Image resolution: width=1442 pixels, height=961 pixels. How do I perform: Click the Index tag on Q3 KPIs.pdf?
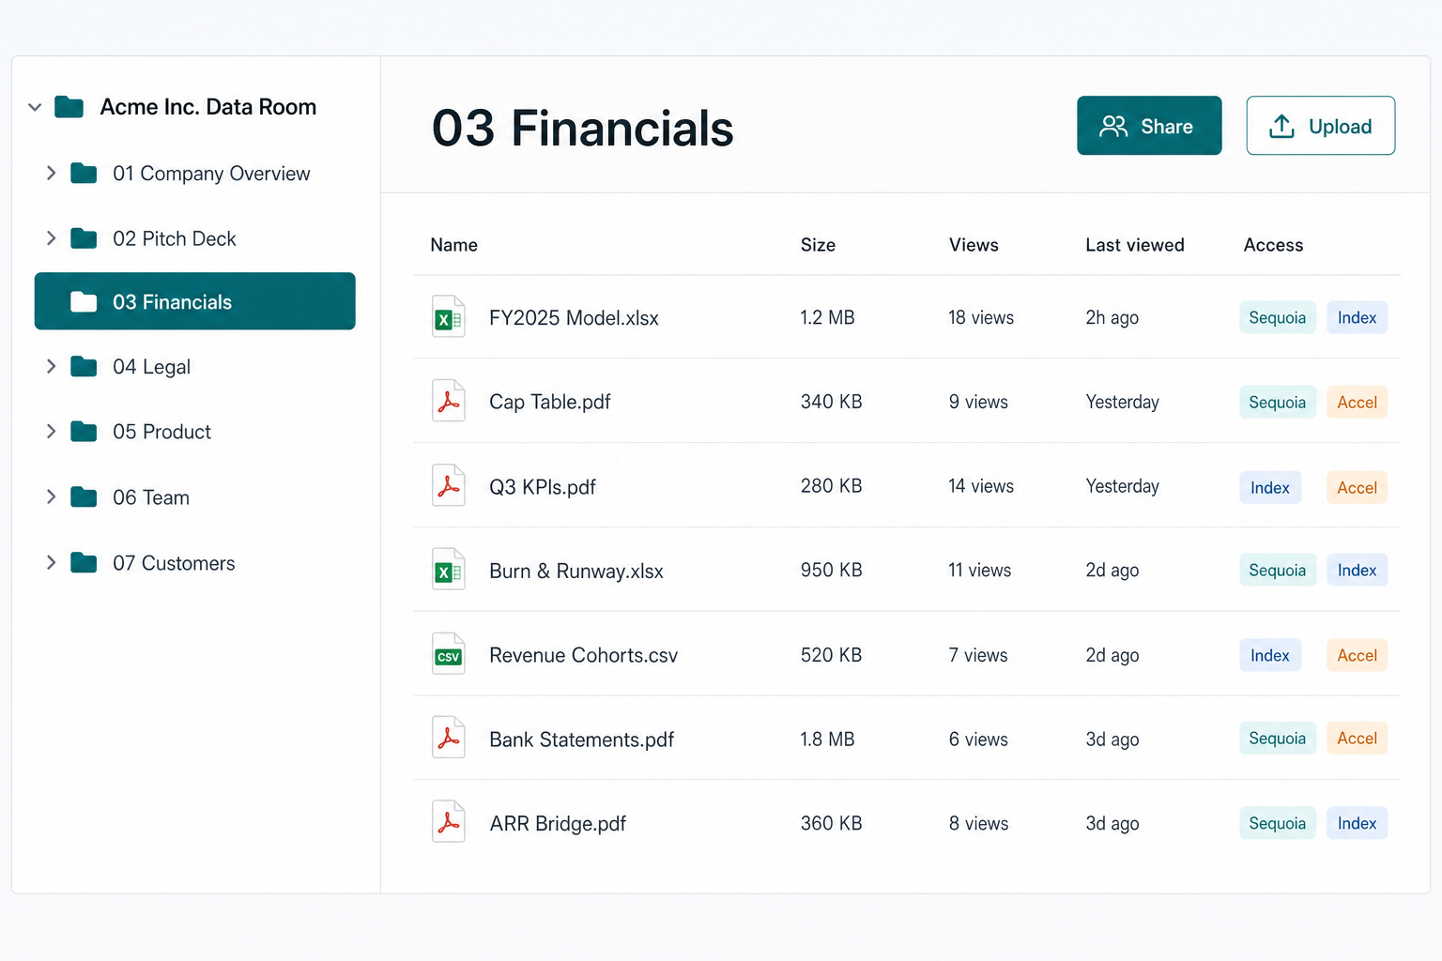[1270, 487]
